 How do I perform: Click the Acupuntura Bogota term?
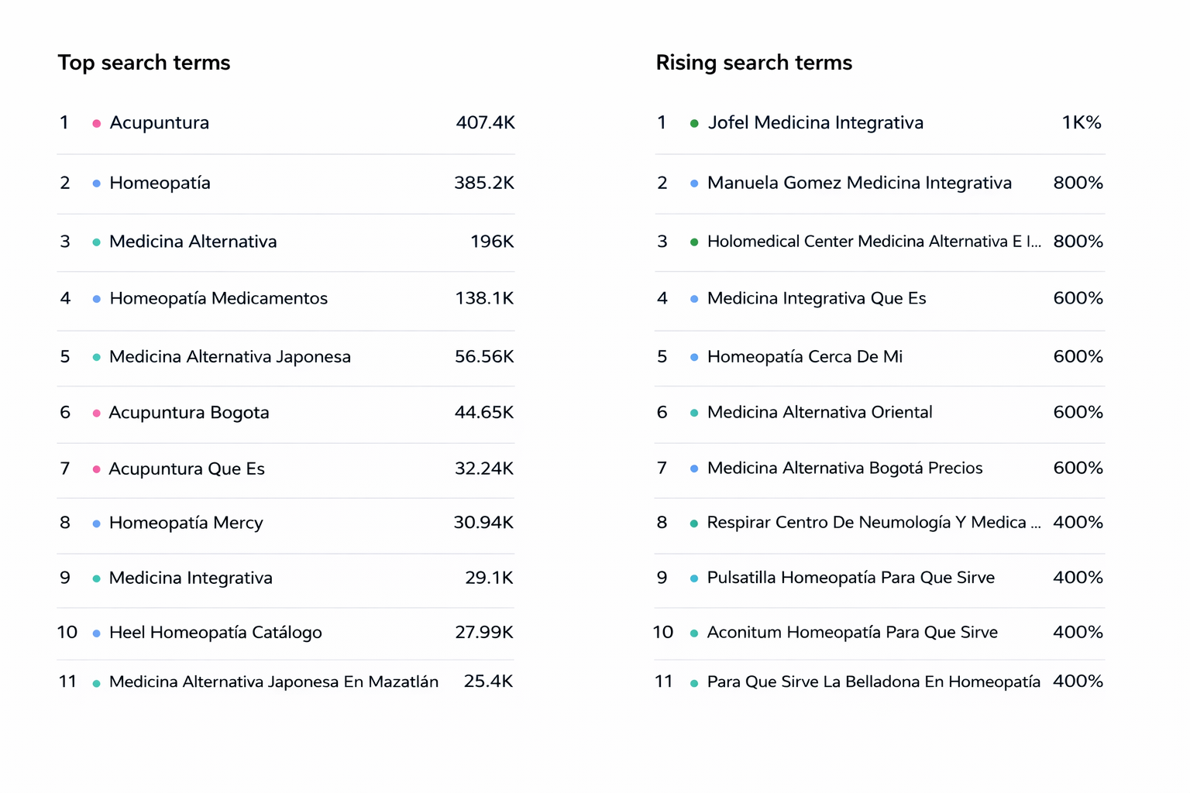188,413
